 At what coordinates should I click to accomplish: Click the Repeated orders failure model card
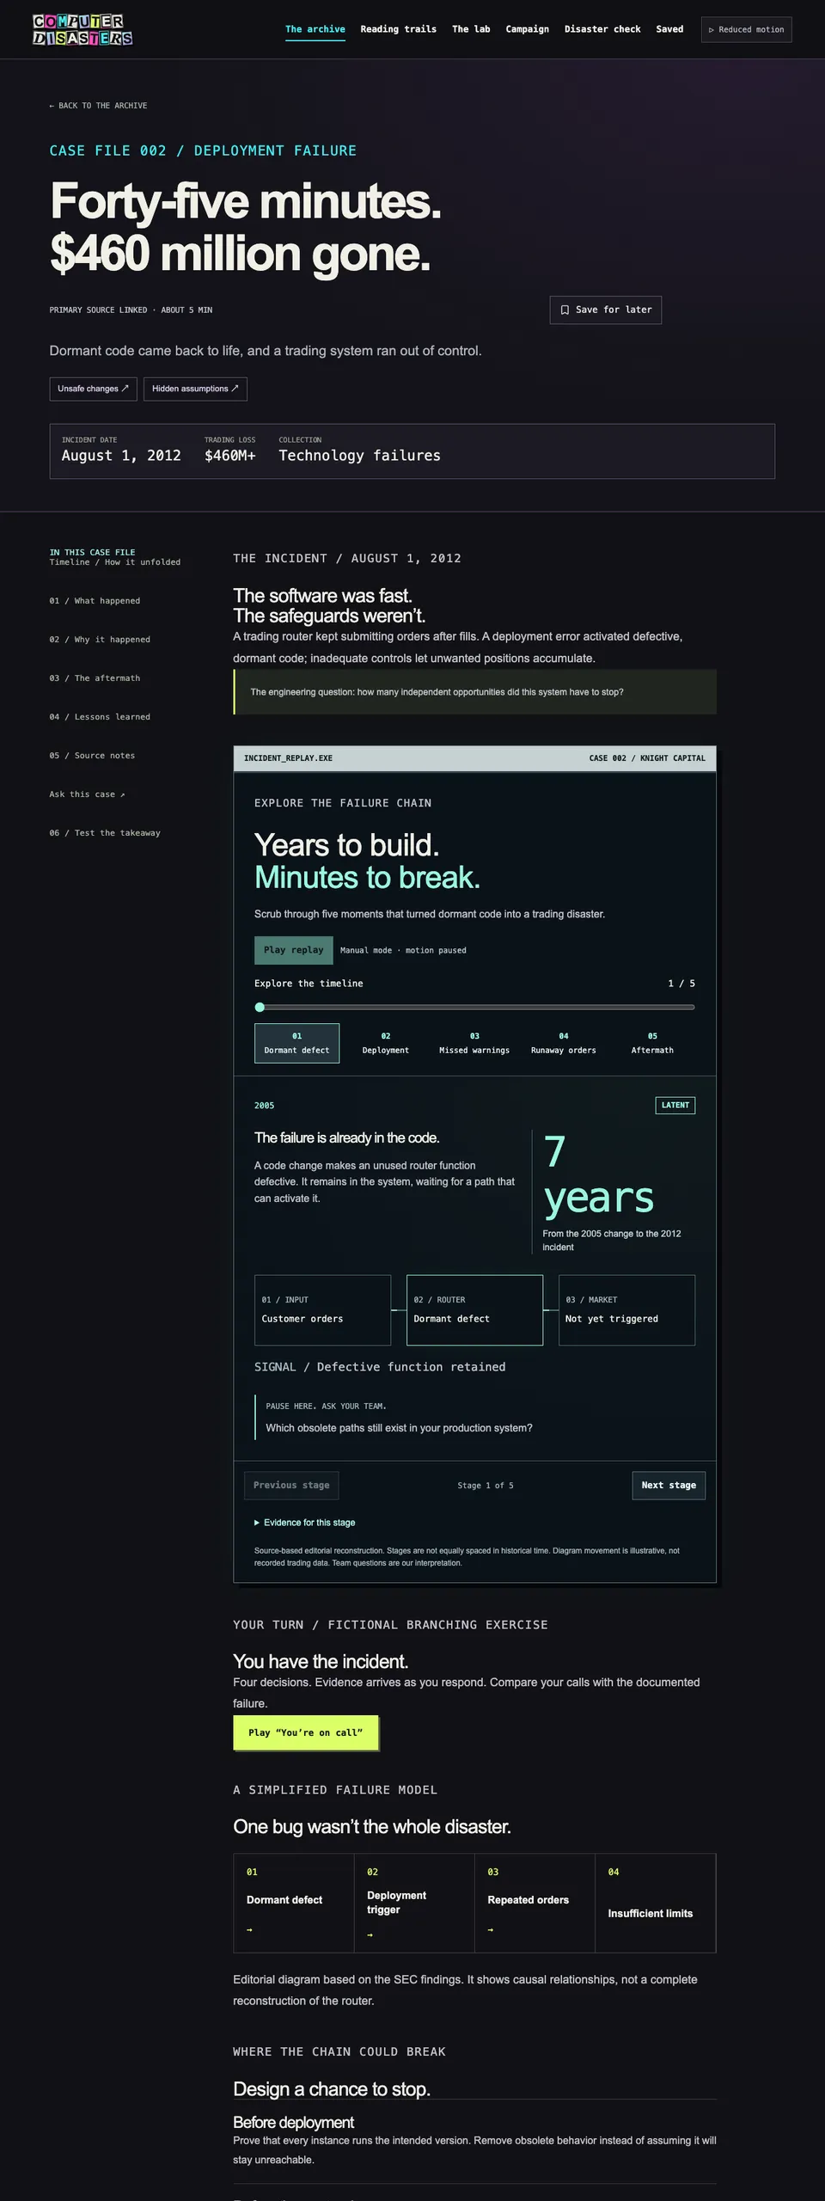click(535, 1903)
